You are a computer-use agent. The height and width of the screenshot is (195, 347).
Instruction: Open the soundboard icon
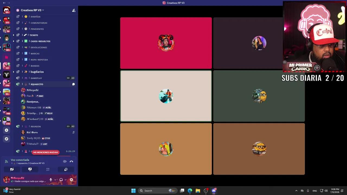66,169
